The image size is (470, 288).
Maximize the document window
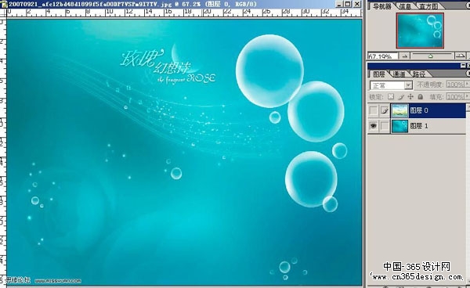coord(348,4)
